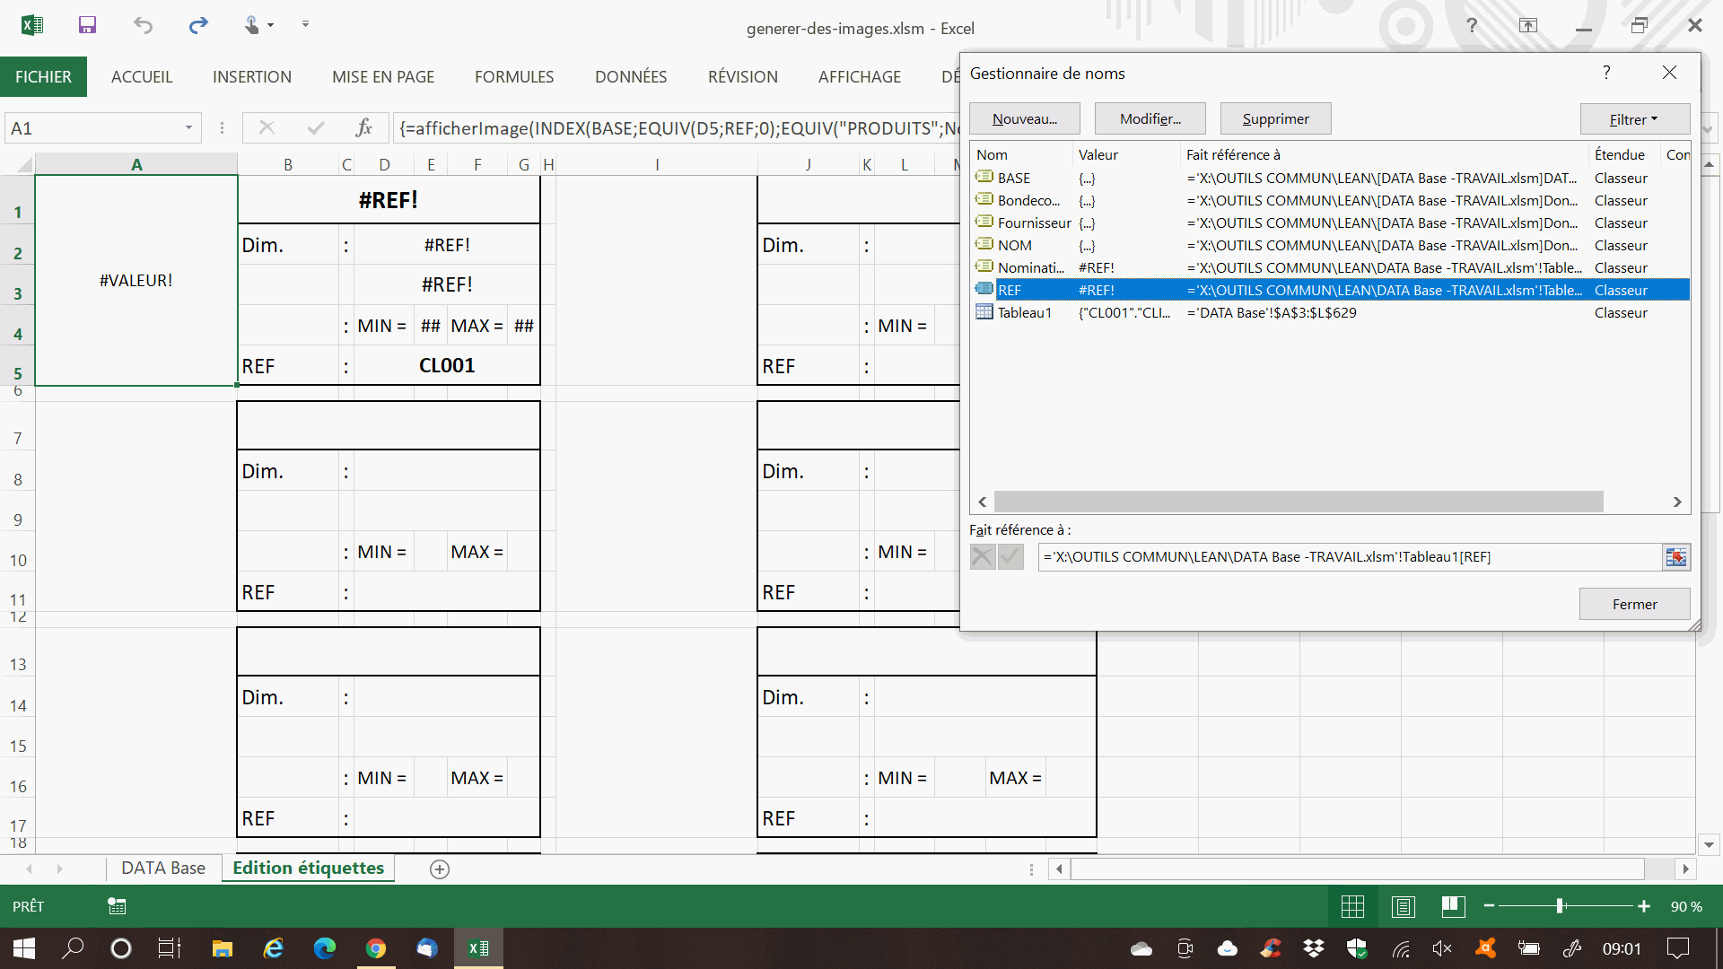This screenshot has width=1723, height=969.
Task: Click the macro recording icon in status bar
Action: pyautogui.click(x=117, y=906)
